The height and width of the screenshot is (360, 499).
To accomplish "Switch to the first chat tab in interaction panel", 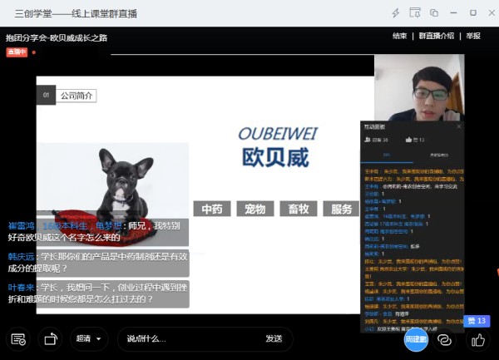I will coord(387,155).
